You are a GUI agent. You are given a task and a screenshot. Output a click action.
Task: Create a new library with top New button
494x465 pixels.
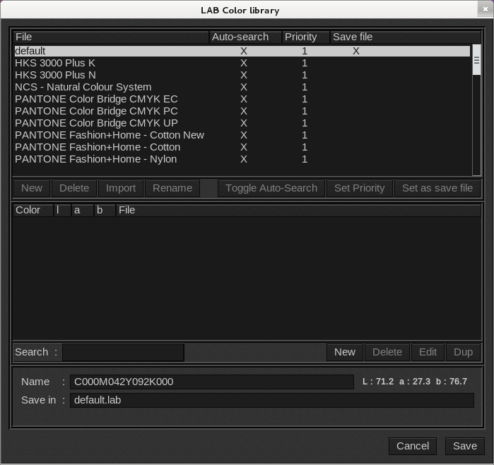32,188
